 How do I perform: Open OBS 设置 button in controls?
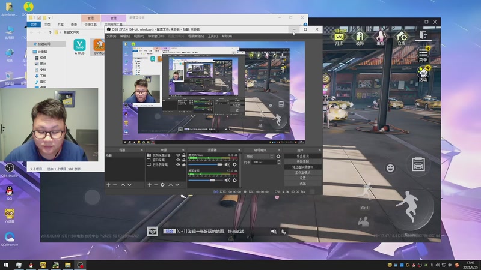coord(303,178)
